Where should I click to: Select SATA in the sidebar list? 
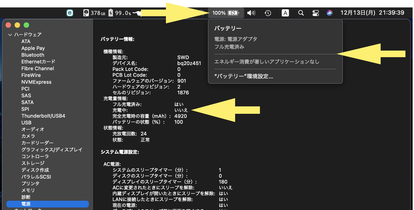pyautogui.click(x=28, y=102)
